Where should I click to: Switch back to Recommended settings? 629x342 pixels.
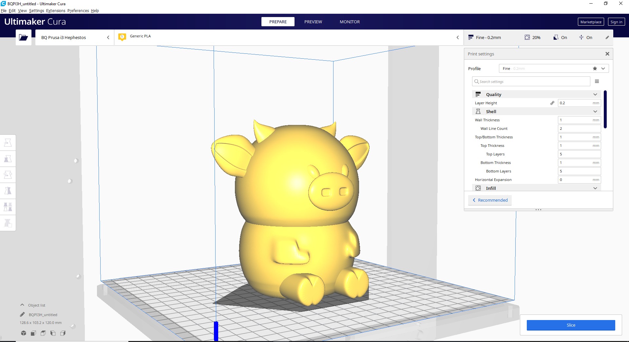point(490,200)
